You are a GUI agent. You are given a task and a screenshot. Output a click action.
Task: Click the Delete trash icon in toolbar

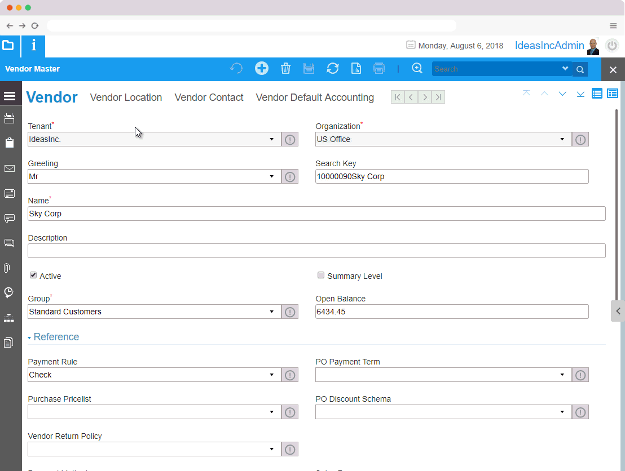[x=286, y=69]
